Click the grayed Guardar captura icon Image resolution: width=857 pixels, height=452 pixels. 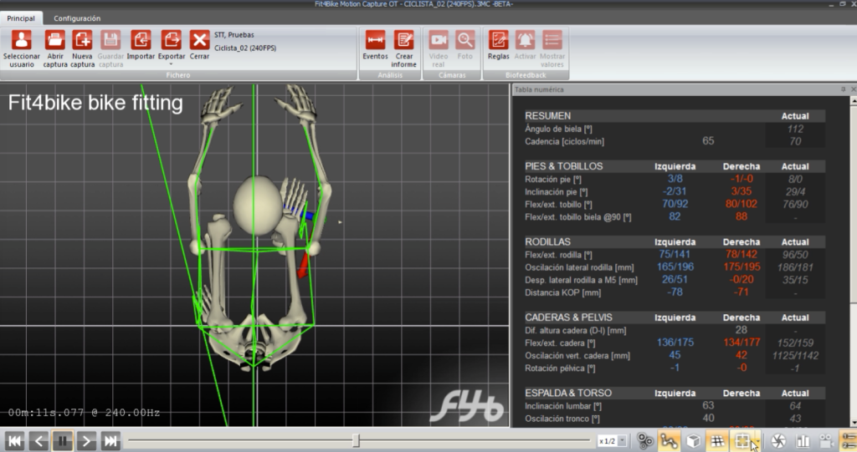[110, 40]
